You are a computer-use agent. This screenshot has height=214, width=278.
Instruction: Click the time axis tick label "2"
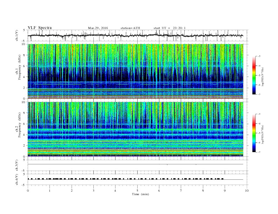72,191
